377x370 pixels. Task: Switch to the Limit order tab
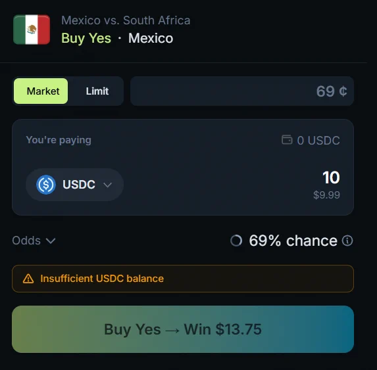click(x=97, y=91)
